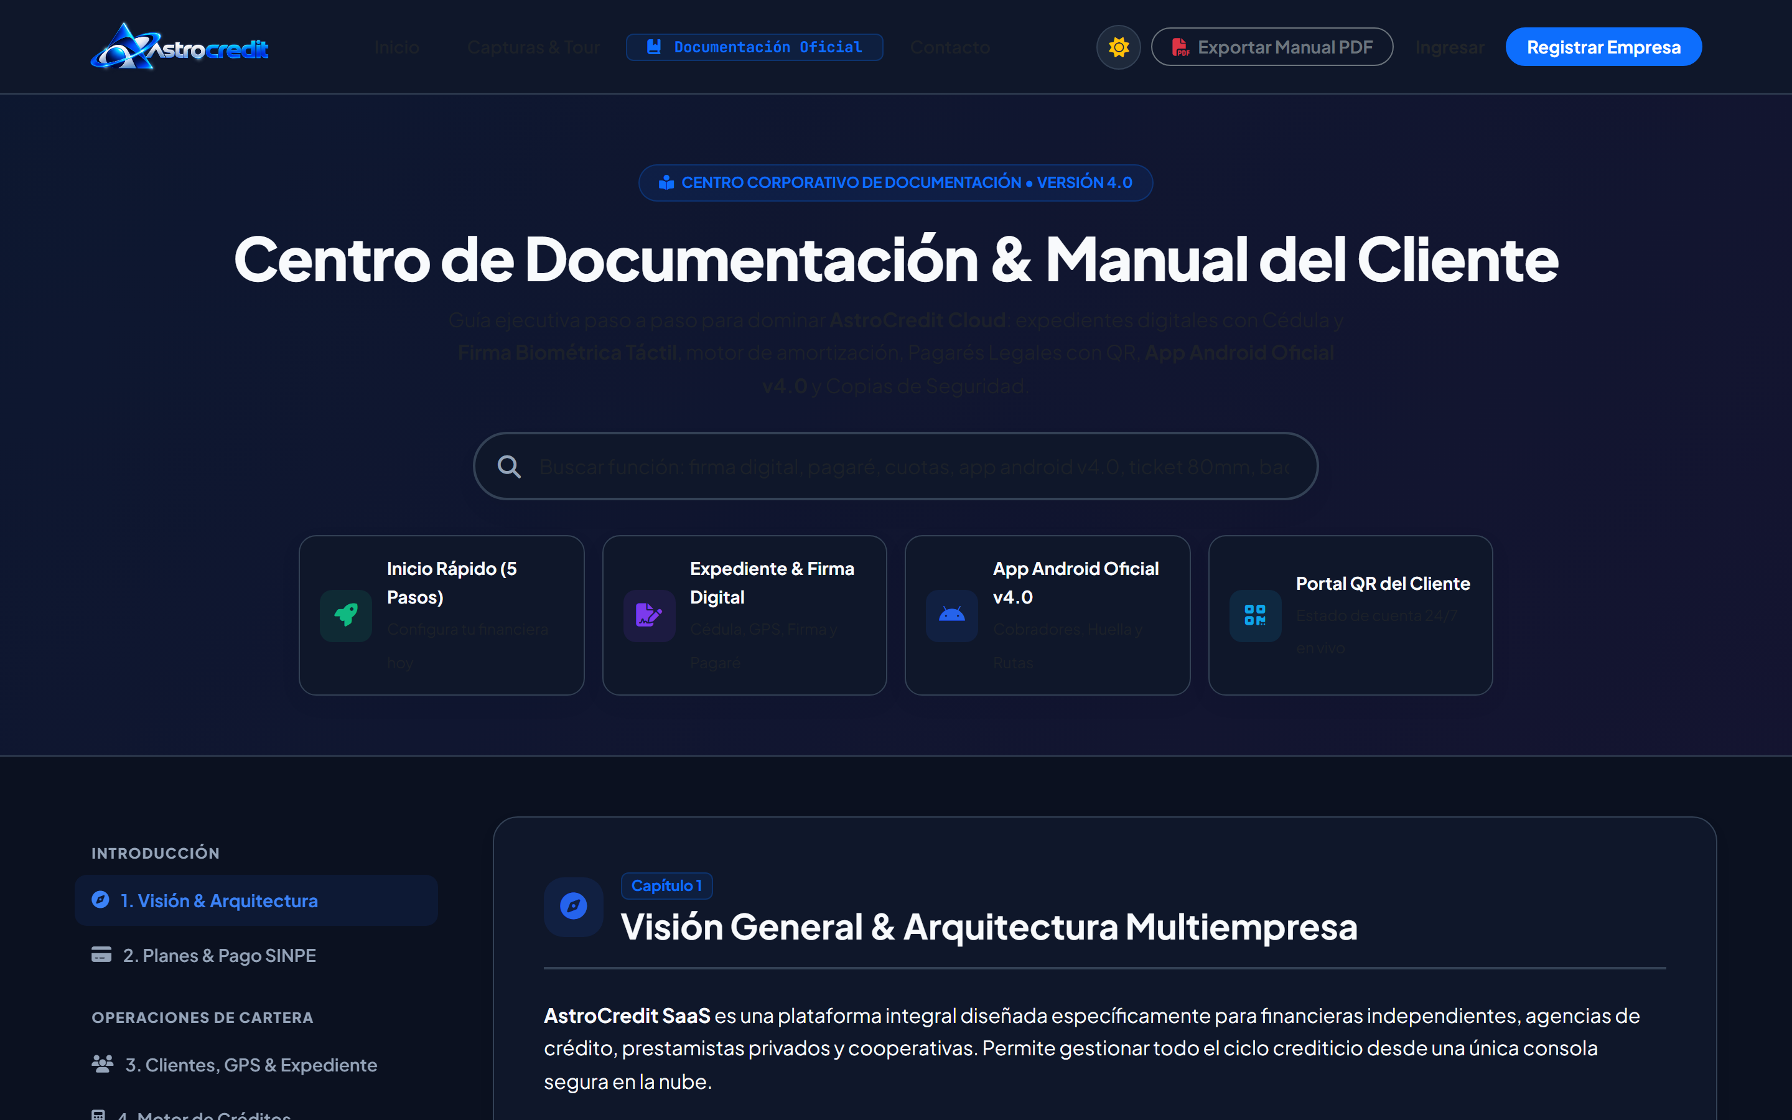Viewport: 1792px width, 1120px height.
Task: Select 2. Planes & Pago SINPE in the sidebar
Action: 256,955
